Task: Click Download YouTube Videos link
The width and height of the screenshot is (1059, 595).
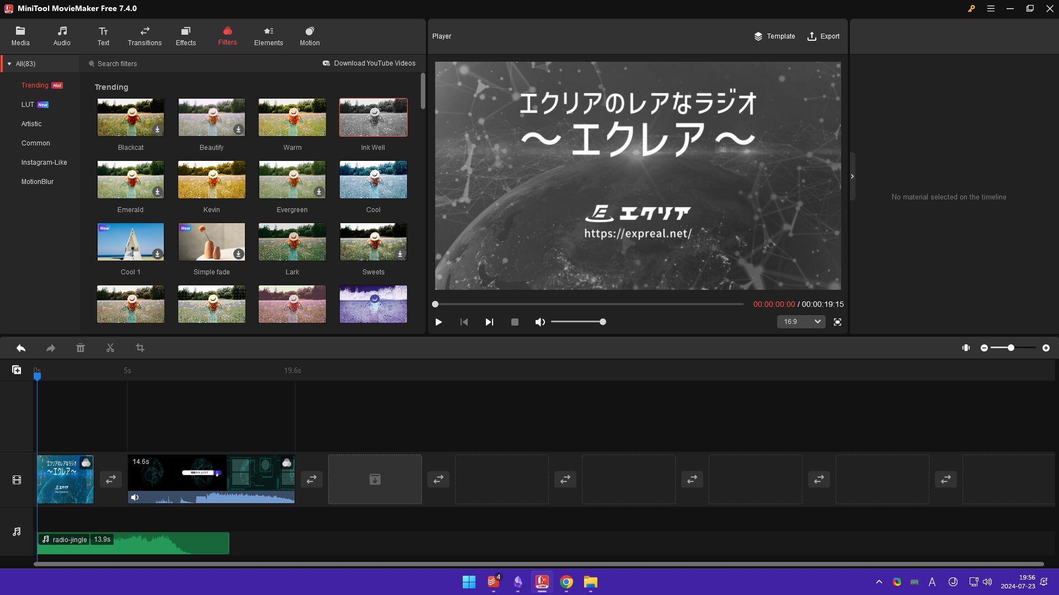Action: tap(369, 63)
